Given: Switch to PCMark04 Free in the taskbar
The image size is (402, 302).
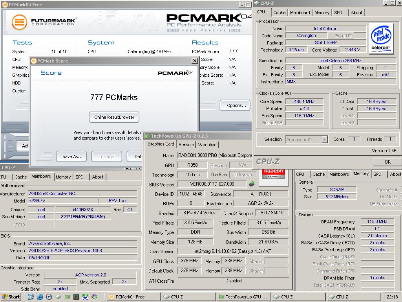Looking at the screenshot, I should tap(133, 297).
